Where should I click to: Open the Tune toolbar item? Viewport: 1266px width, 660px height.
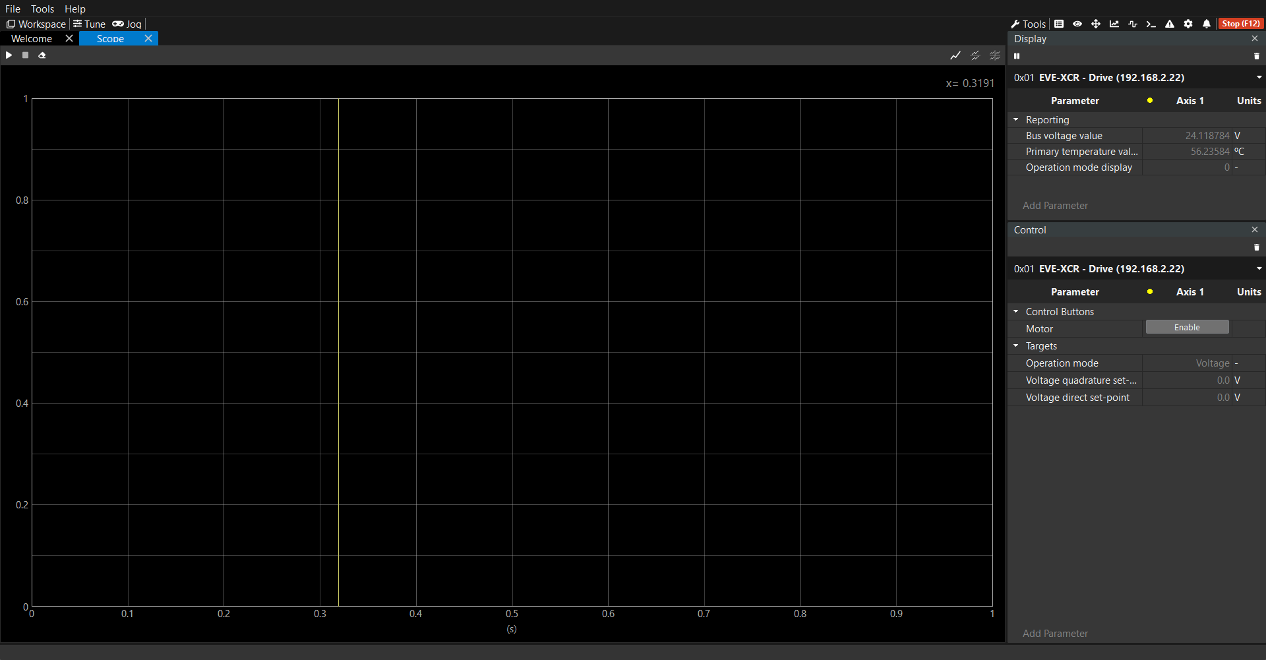pos(89,24)
